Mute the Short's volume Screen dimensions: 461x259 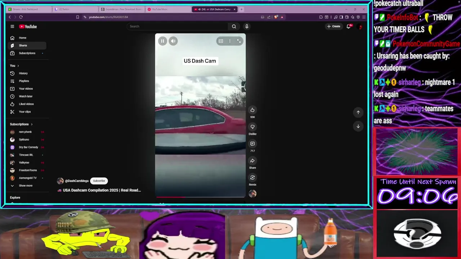point(173,41)
